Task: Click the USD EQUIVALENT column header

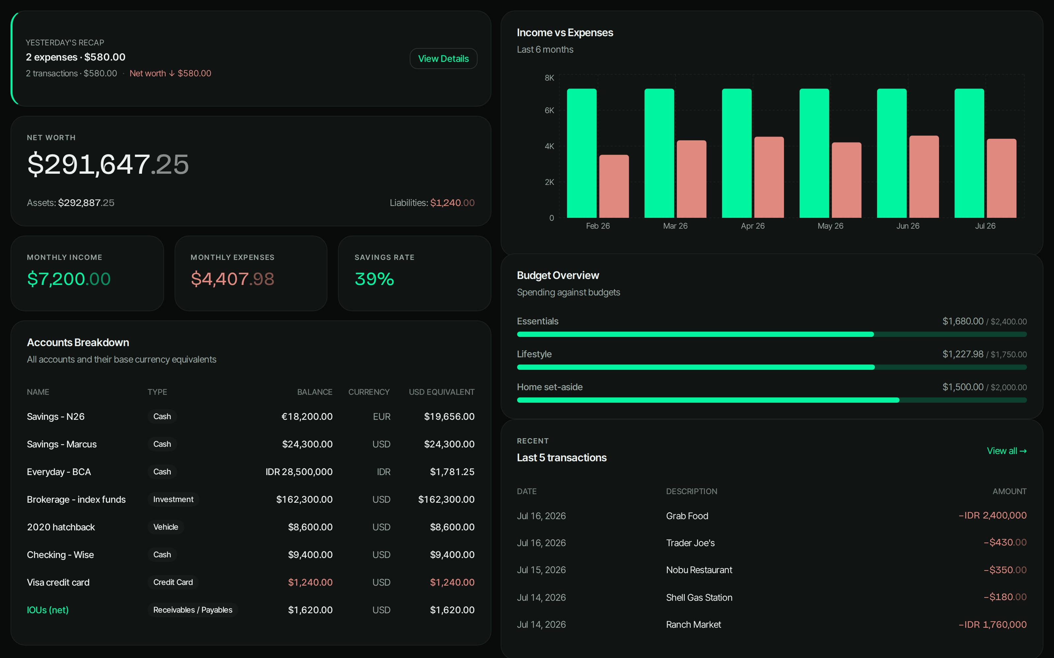Action: 442,392
